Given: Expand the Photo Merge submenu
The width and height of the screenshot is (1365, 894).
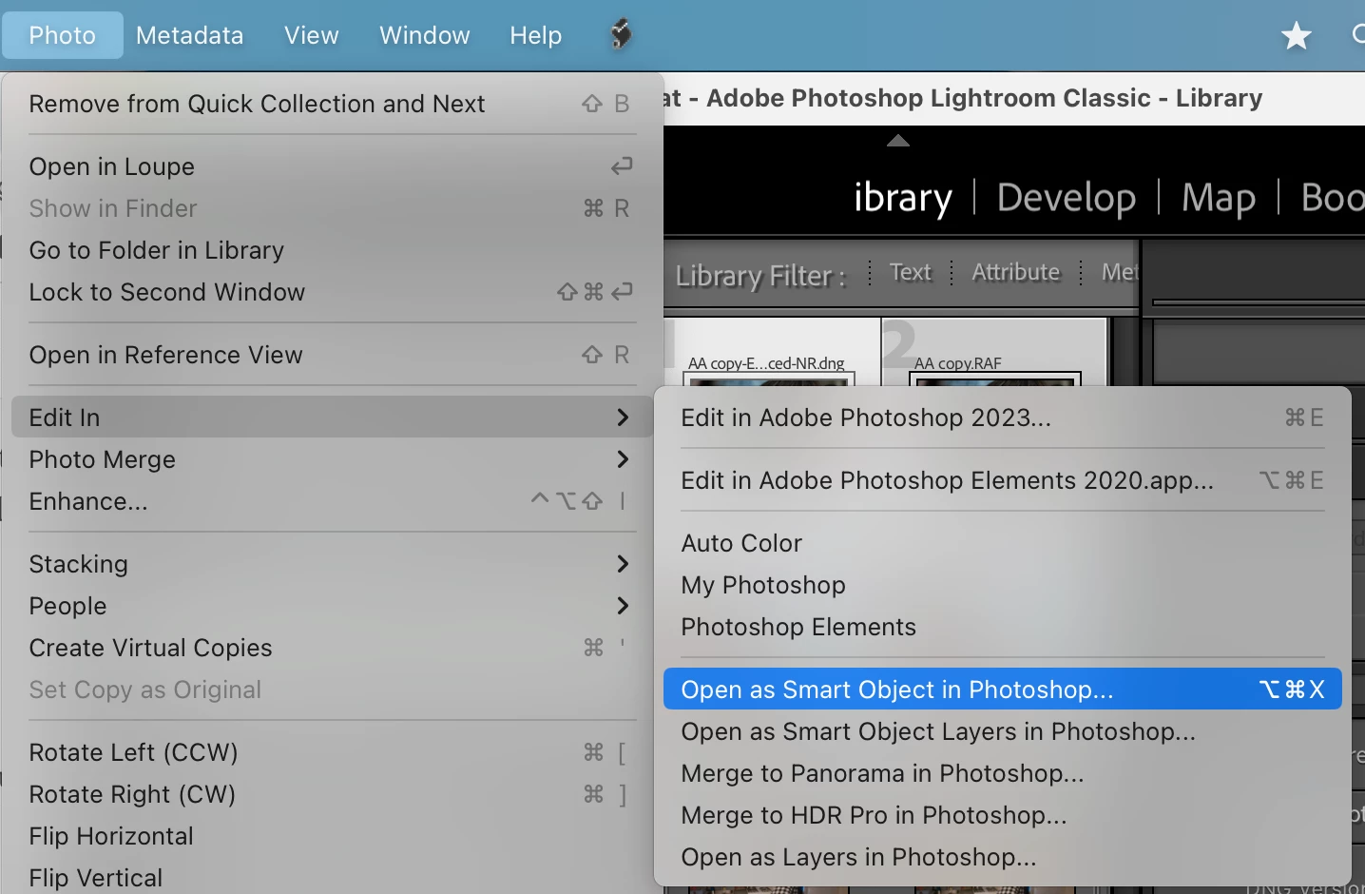Looking at the screenshot, I should [332, 459].
